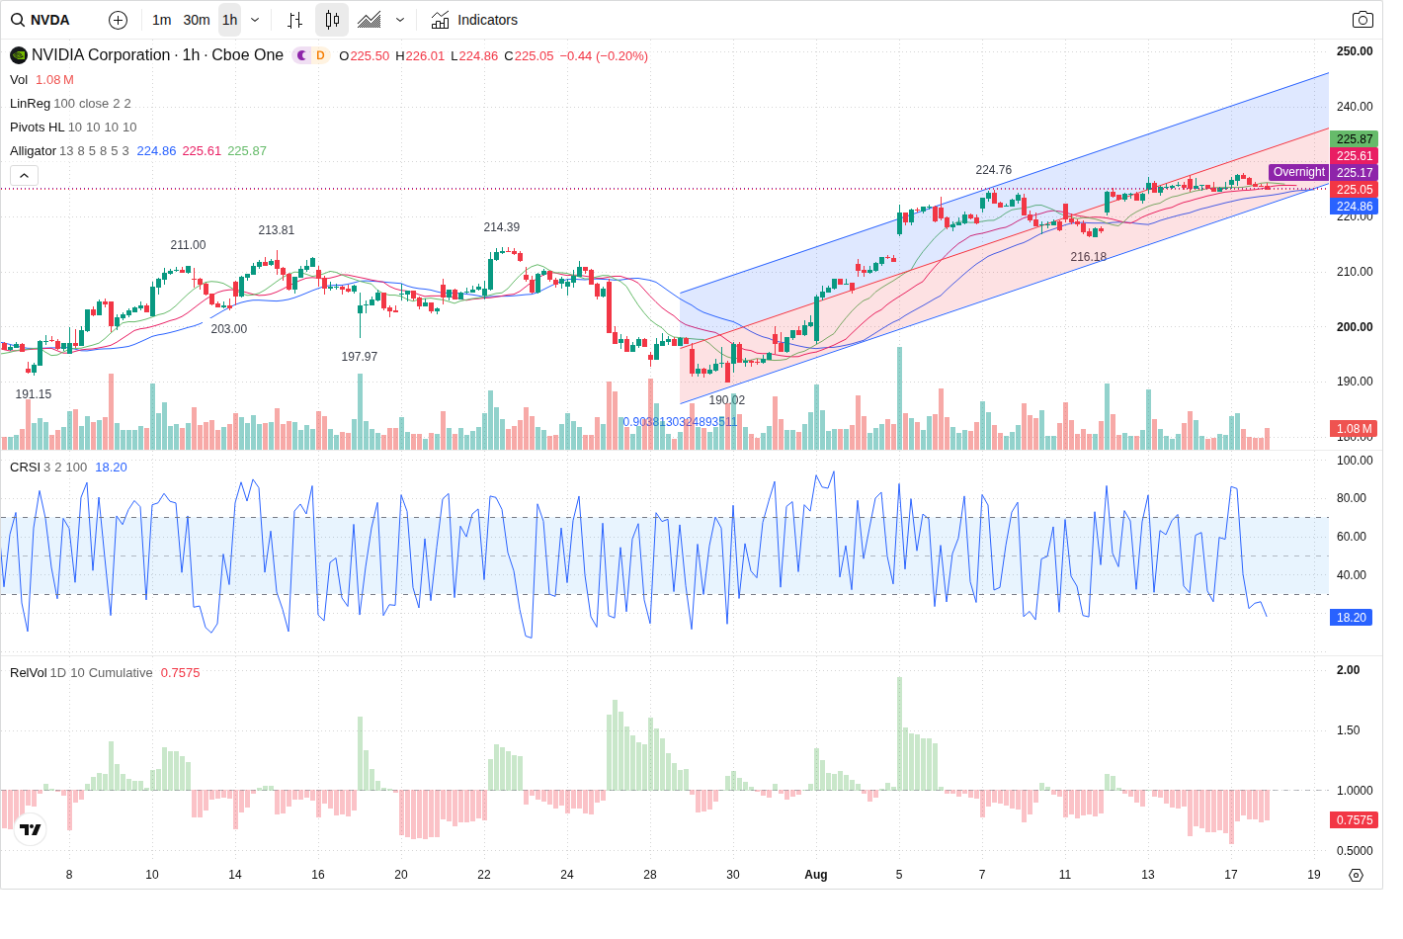Click the 1.08 M volume tag
This screenshot has height=939, width=1403.
1355,429
